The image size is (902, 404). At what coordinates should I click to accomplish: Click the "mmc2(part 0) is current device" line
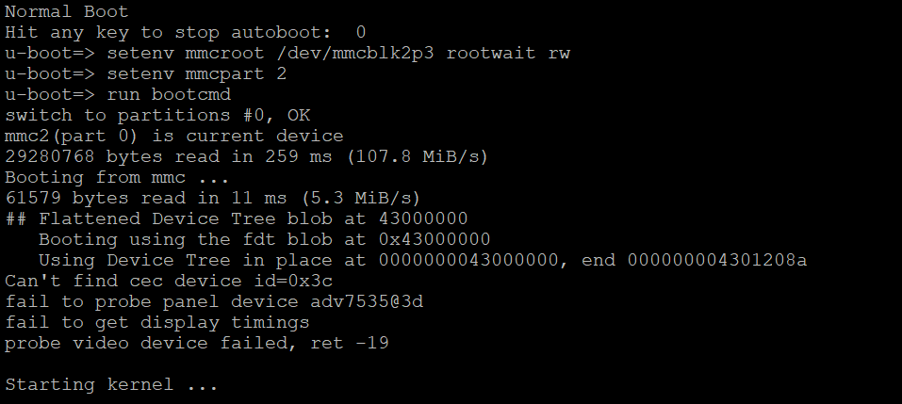[173, 136]
